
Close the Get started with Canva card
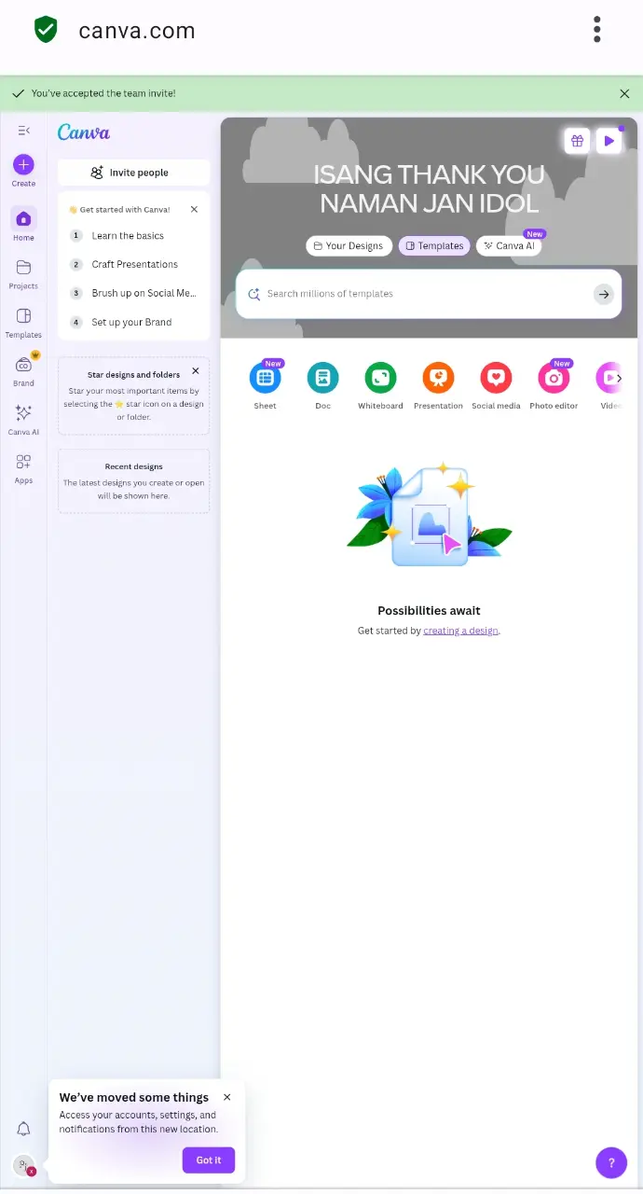click(x=194, y=210)
